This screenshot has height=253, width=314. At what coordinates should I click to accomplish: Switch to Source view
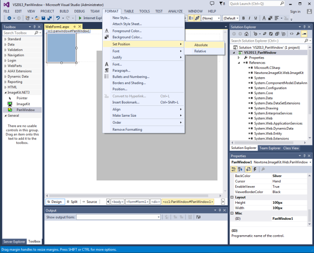coord(90,202)
